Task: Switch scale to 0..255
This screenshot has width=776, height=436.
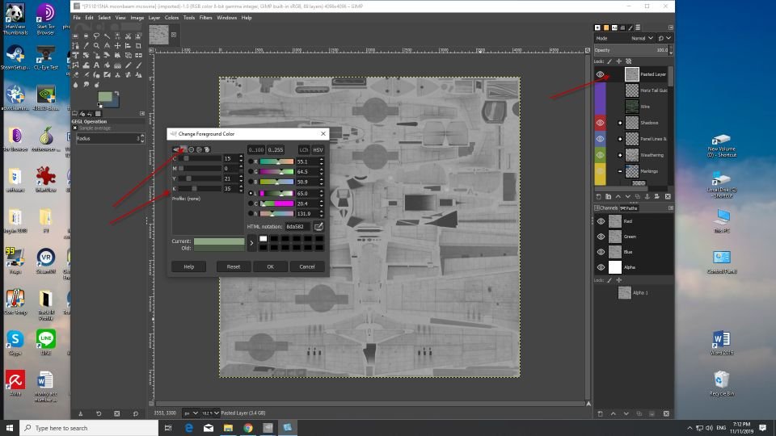Action: (x=275, y=150)
